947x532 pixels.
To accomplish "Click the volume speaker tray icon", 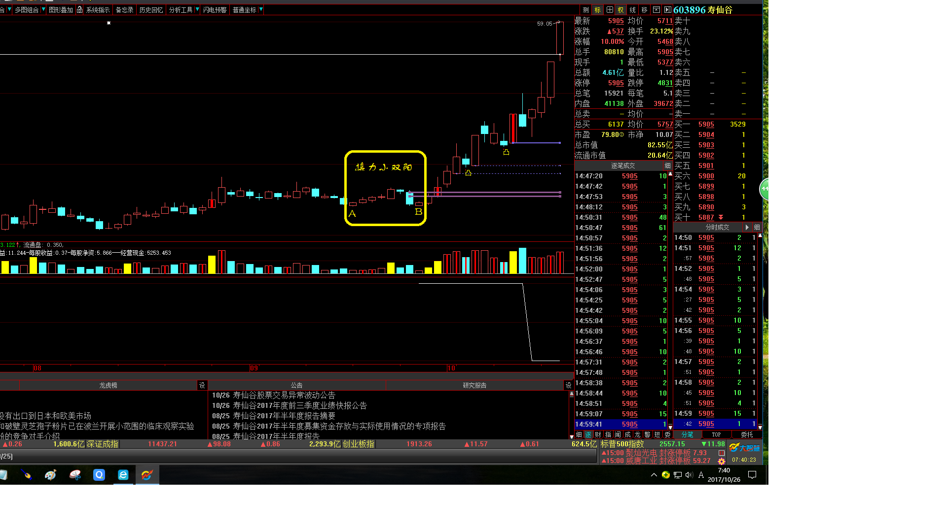I will click(689, 475).
